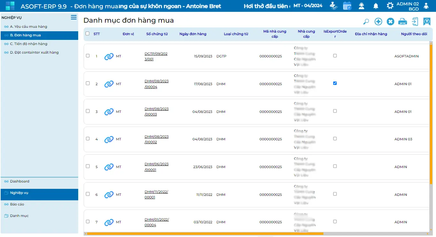Click the approval stamp icon in header
Viewport: 436px width, 237px height.
pyautogui.click(x=333, y=6)
